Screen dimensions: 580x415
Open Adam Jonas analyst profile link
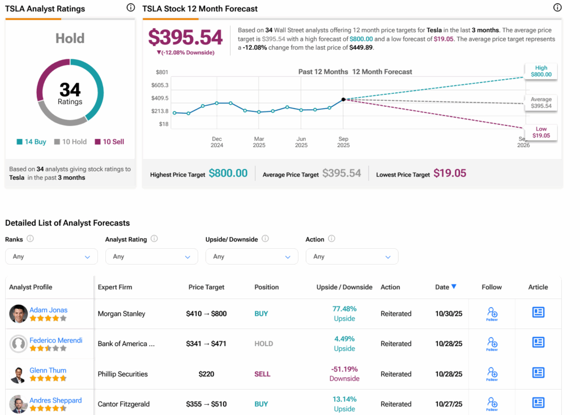coord(48,310)
